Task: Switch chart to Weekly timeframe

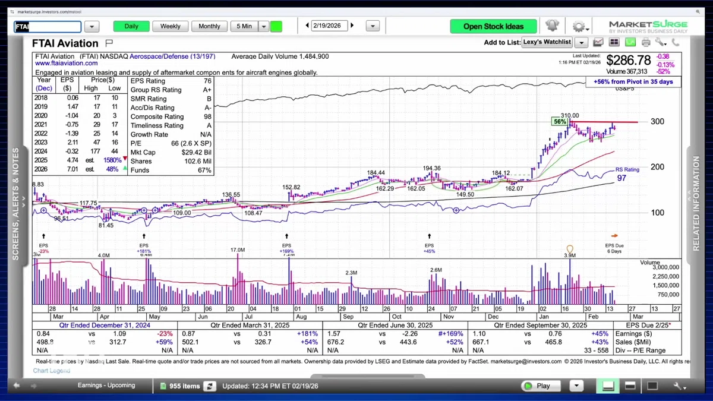Action: (171, 26)
